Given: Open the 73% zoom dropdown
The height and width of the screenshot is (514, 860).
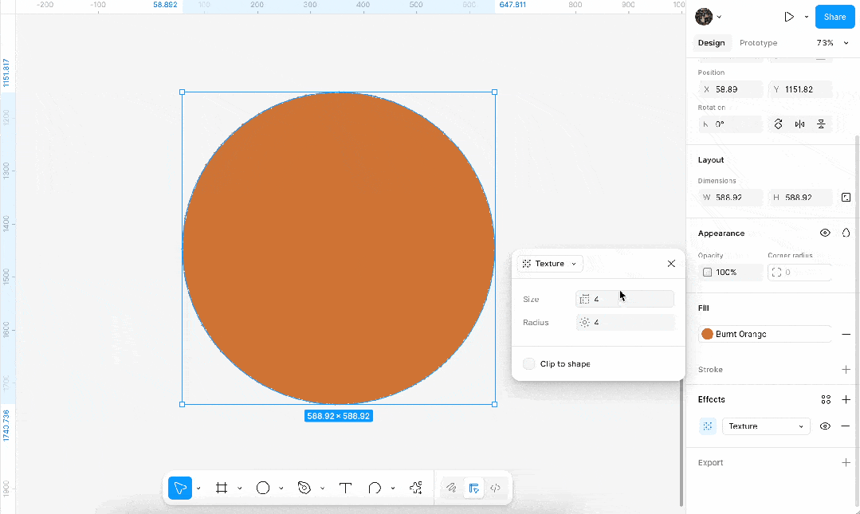Looking at the screenshot, I should click(833, 43).
